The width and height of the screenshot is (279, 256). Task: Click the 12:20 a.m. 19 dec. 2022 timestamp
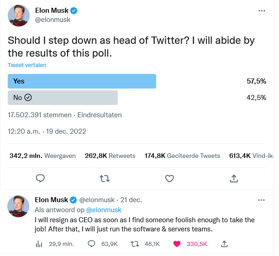[47, 131]
